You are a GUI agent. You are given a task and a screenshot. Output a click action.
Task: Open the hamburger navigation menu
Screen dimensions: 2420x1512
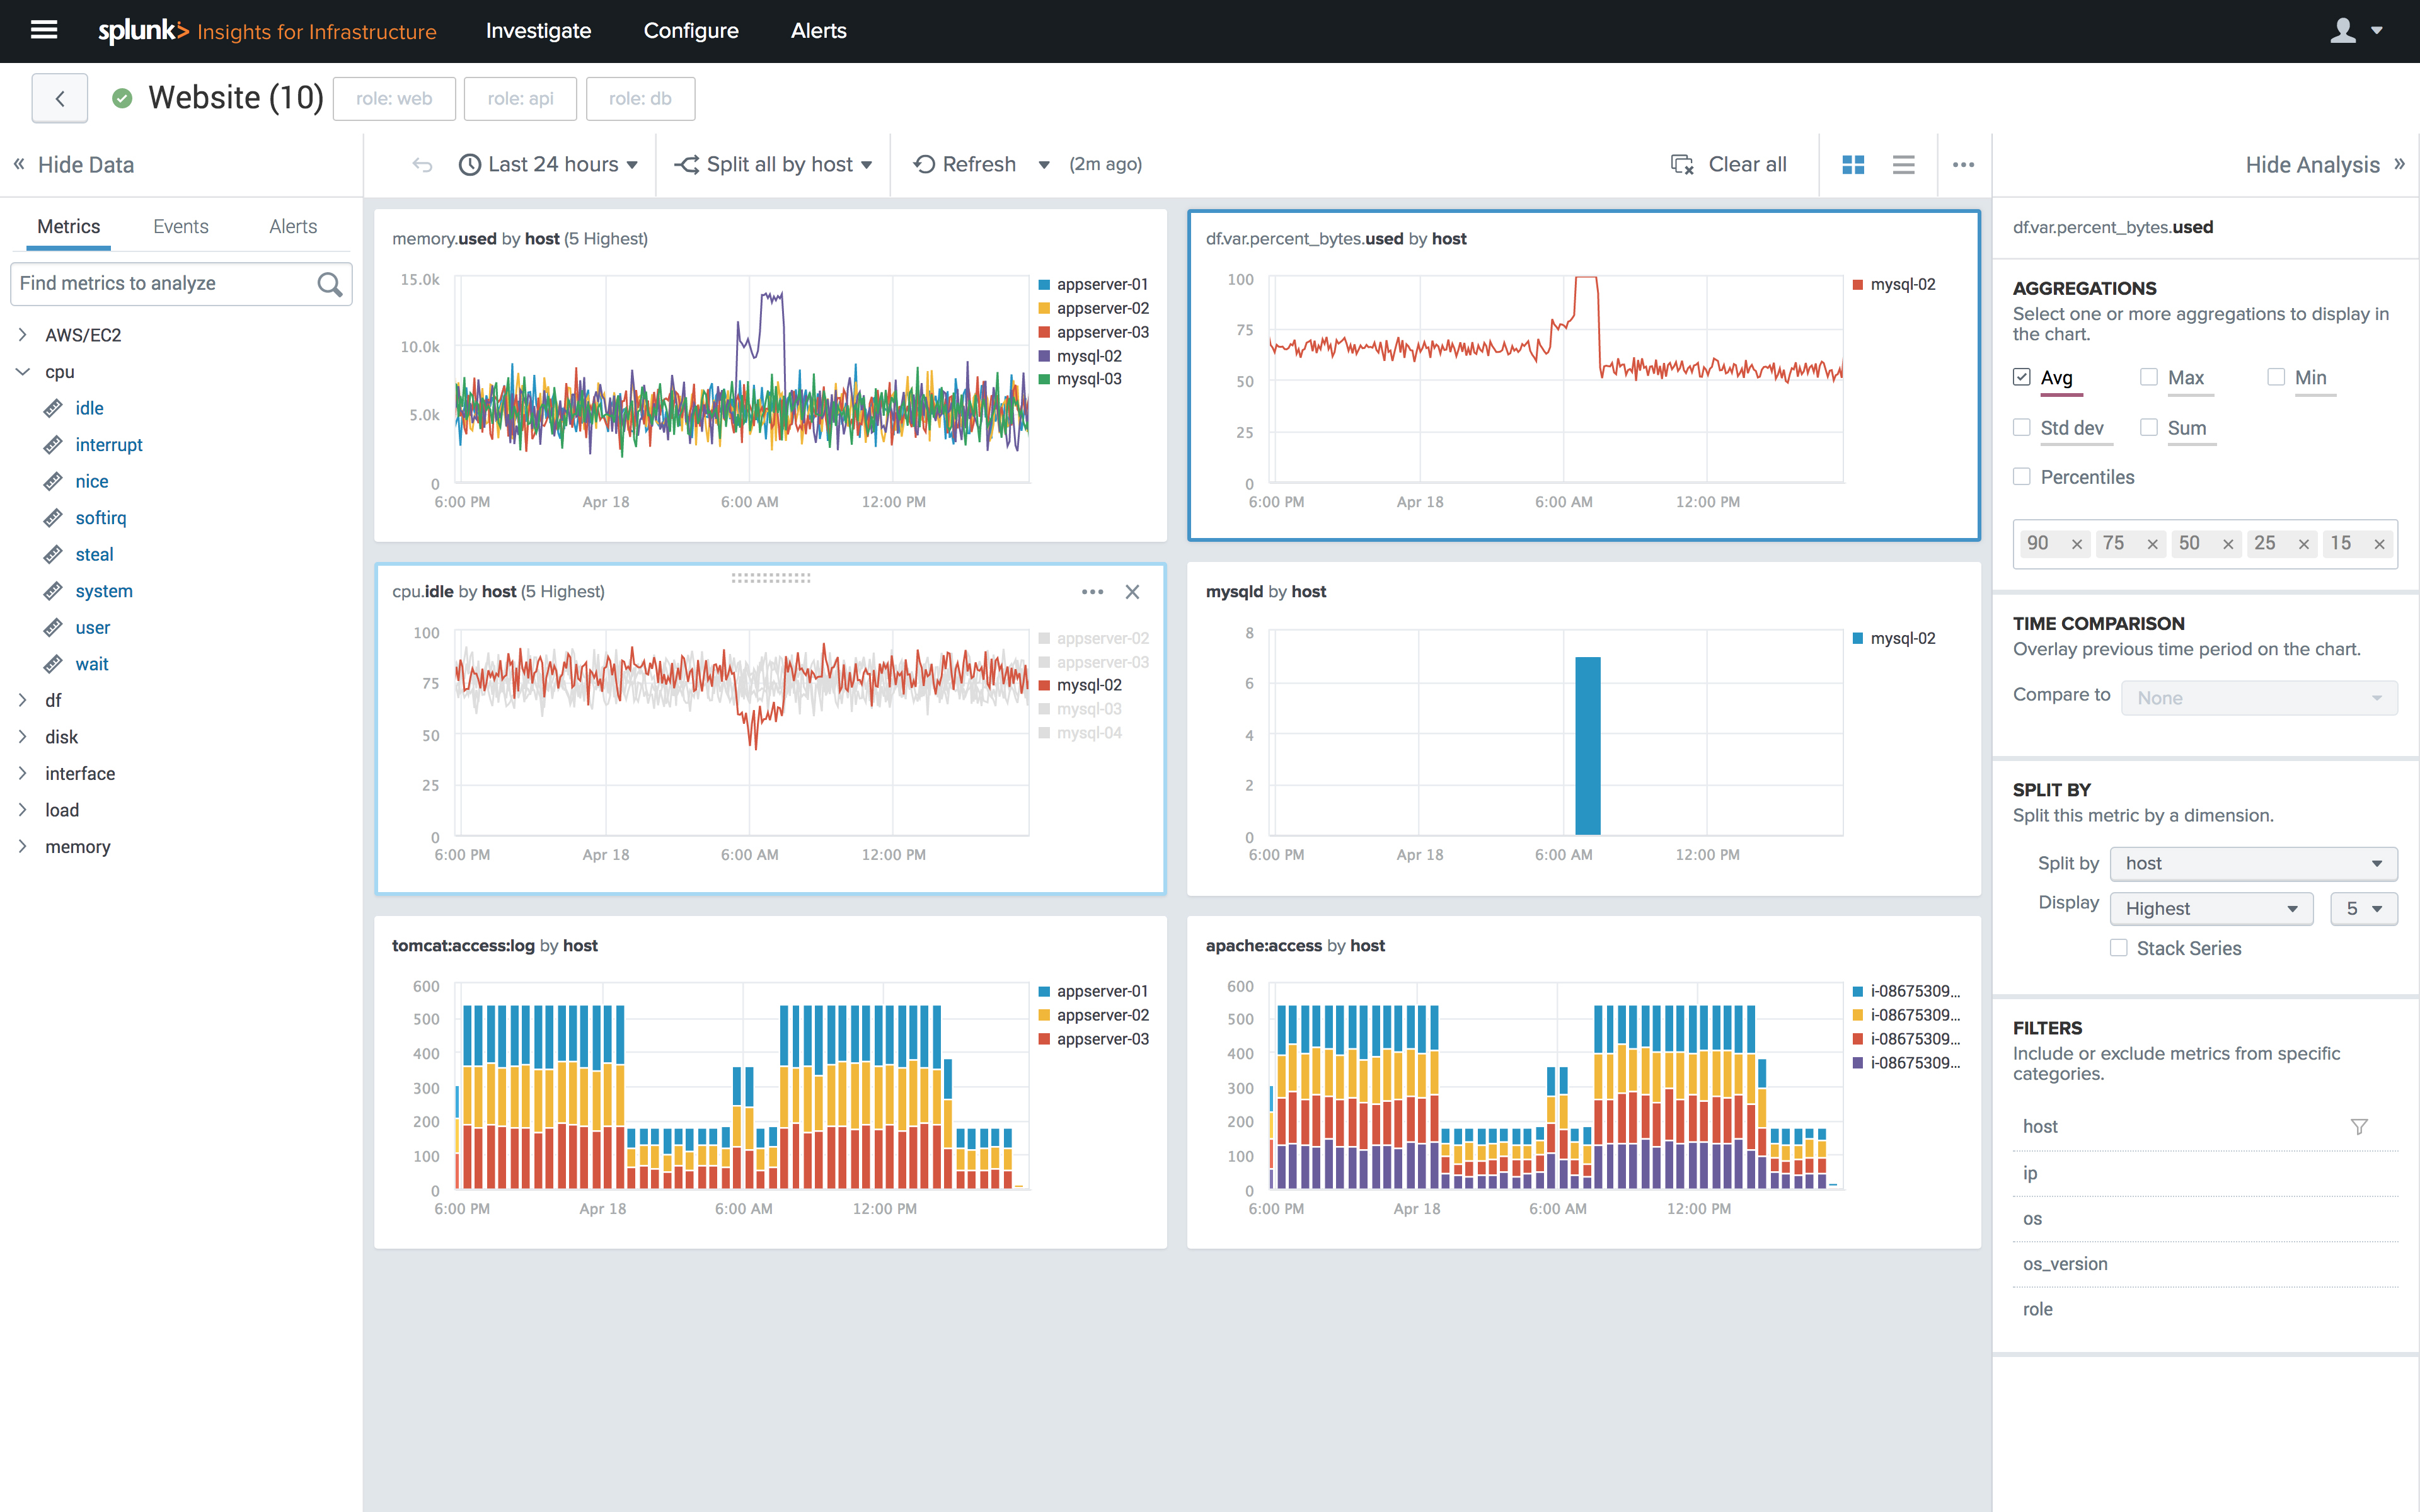44,30
